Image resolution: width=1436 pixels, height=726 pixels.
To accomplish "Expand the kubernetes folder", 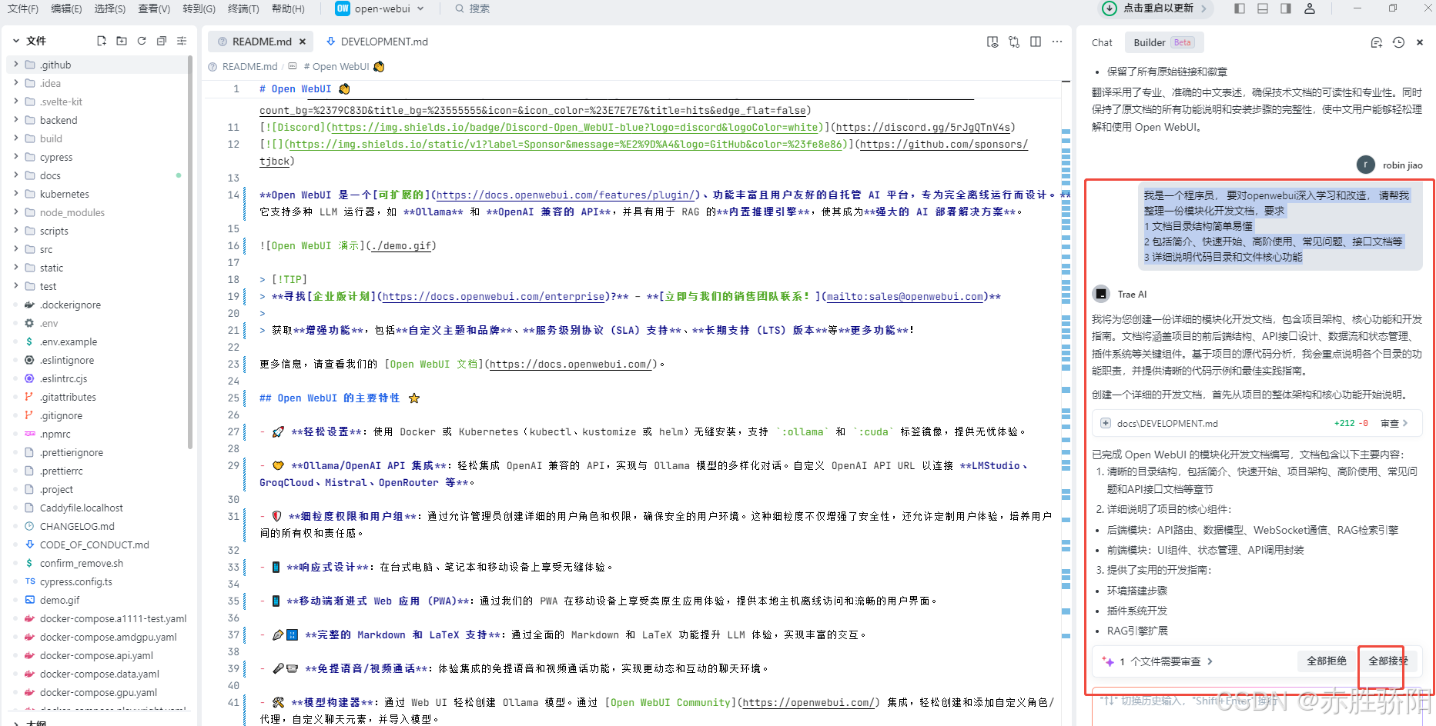I will (15, 194).
